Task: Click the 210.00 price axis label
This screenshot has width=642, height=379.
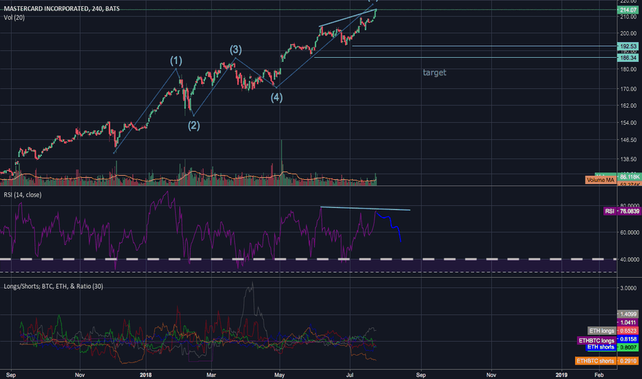Action: click(628, 17)
